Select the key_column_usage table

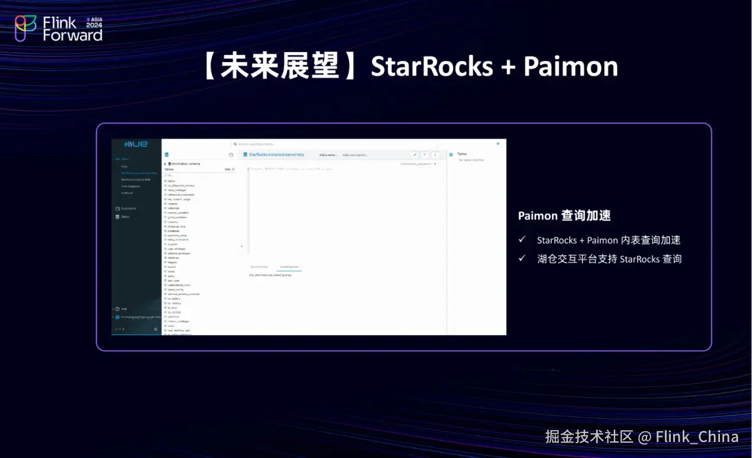coord(179,199)
